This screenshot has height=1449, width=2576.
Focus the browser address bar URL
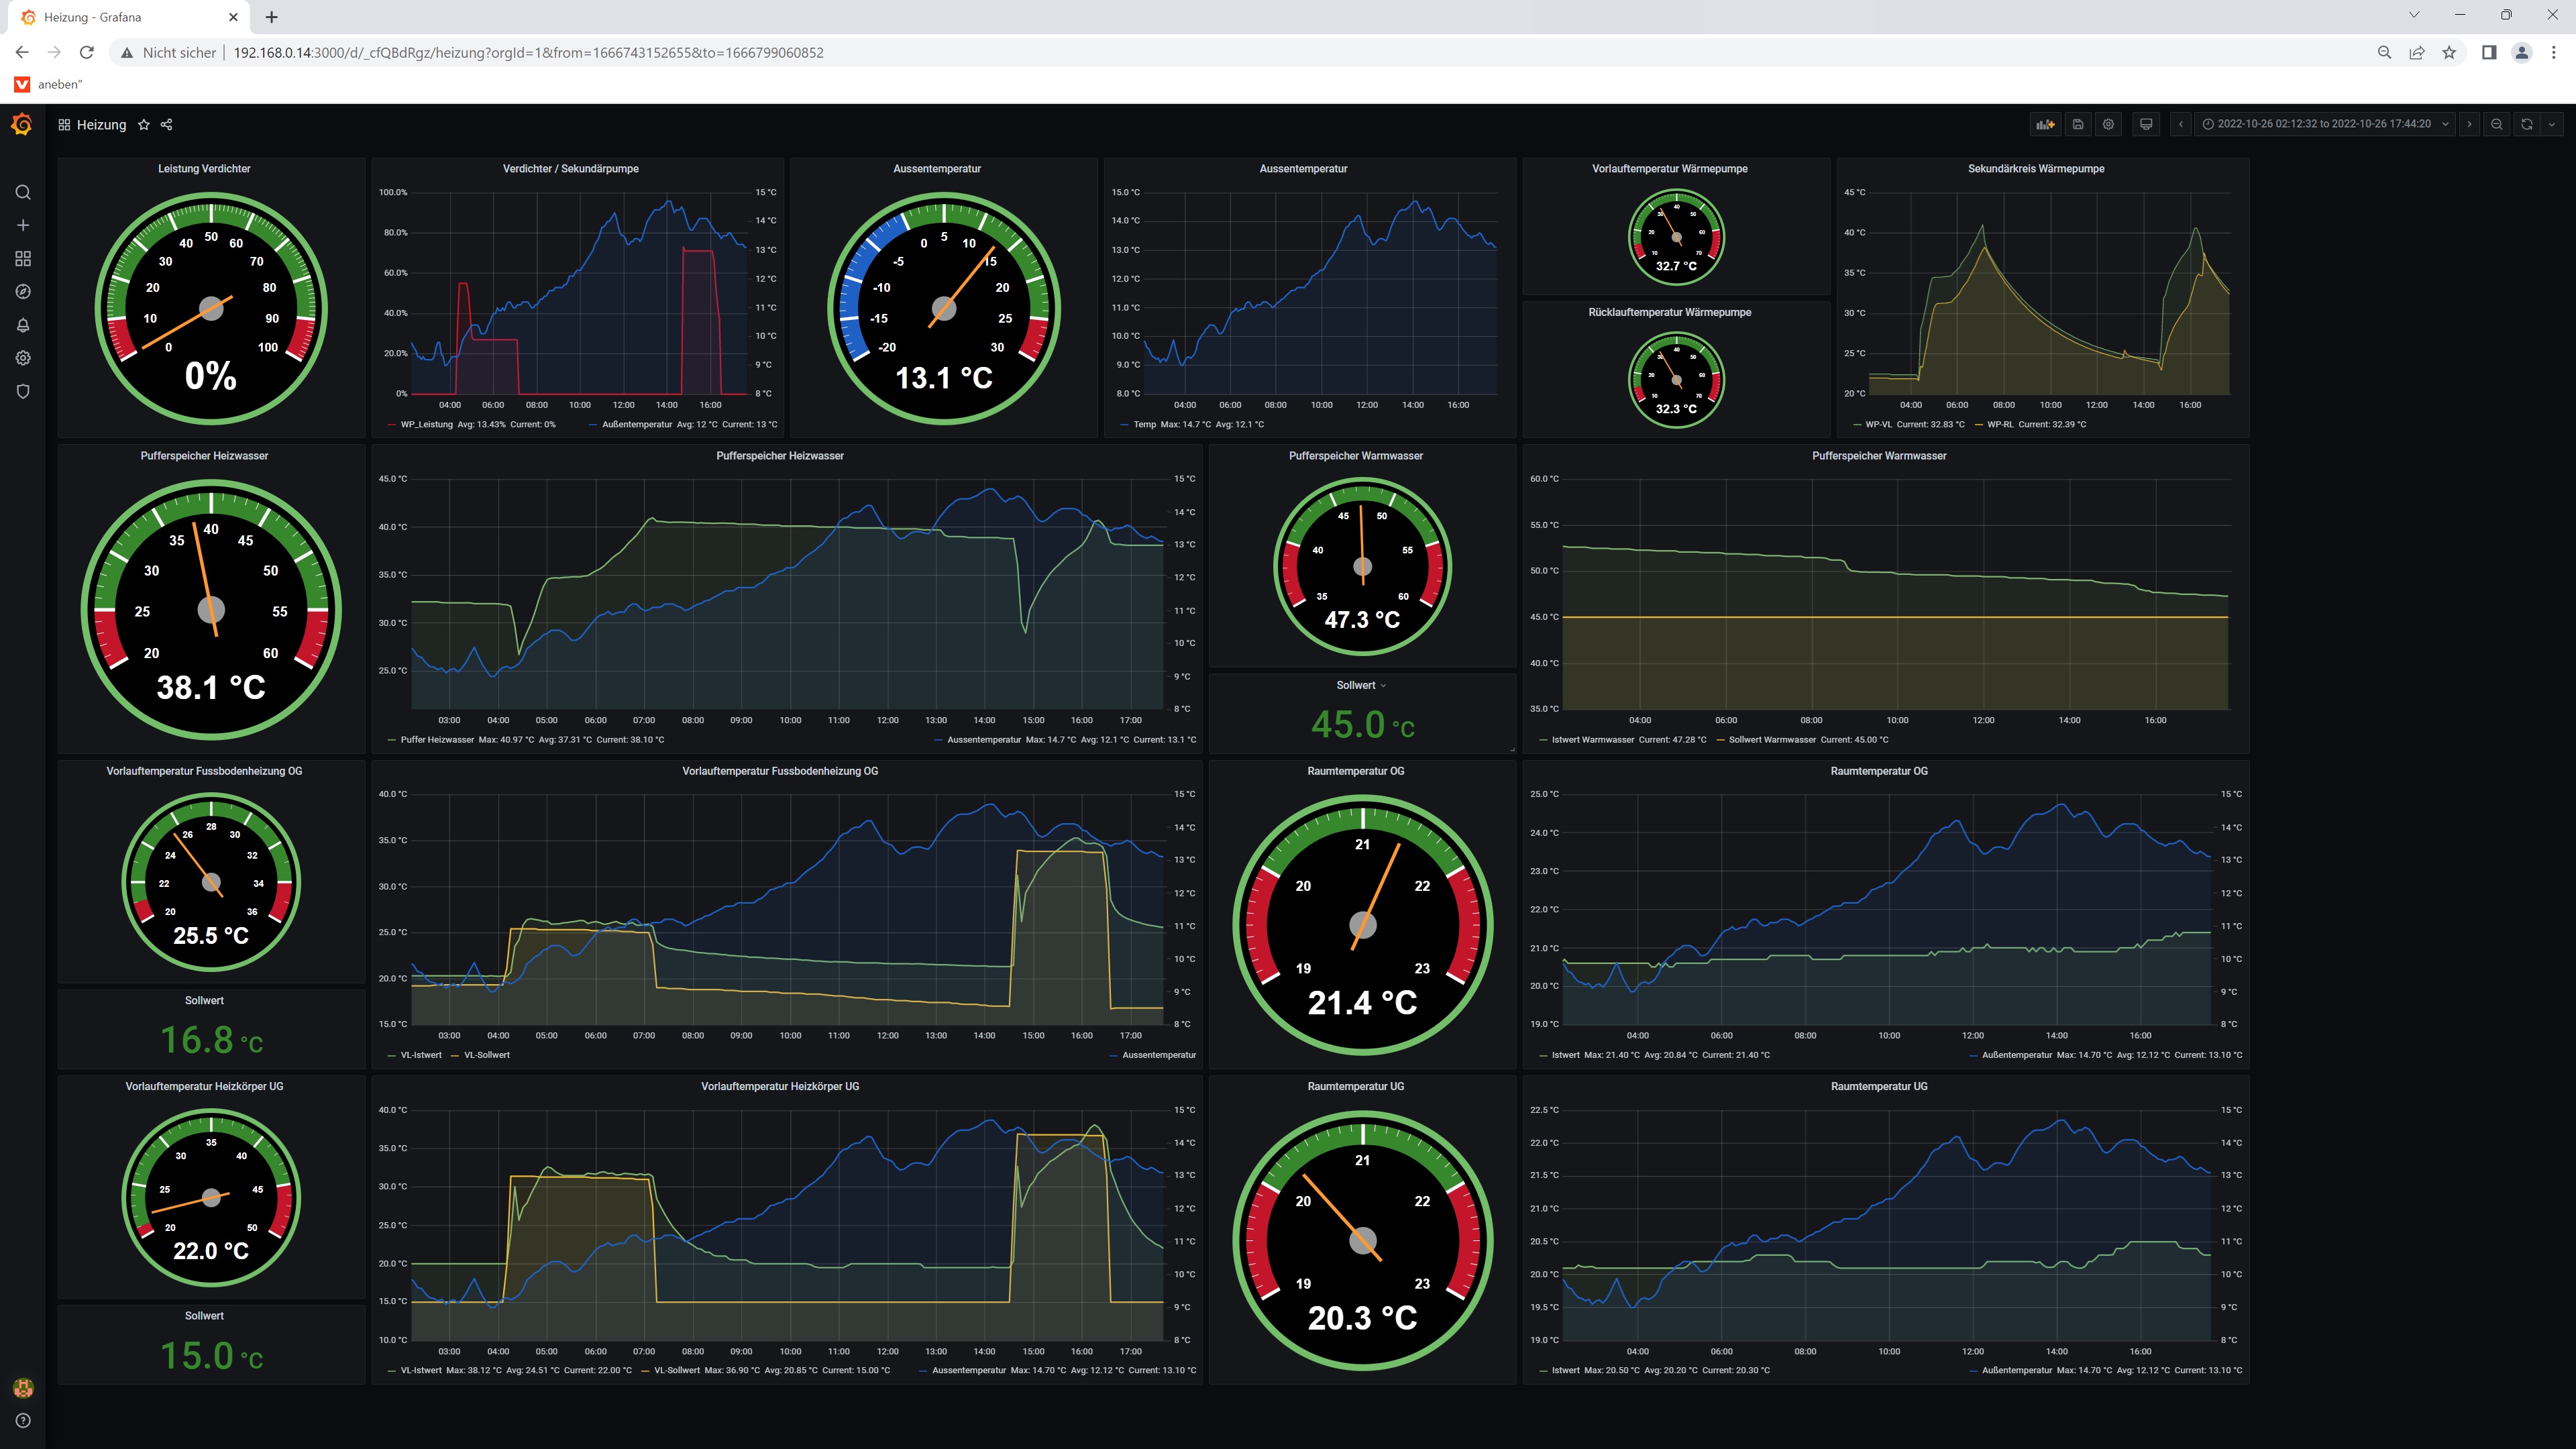pos(529,52)
